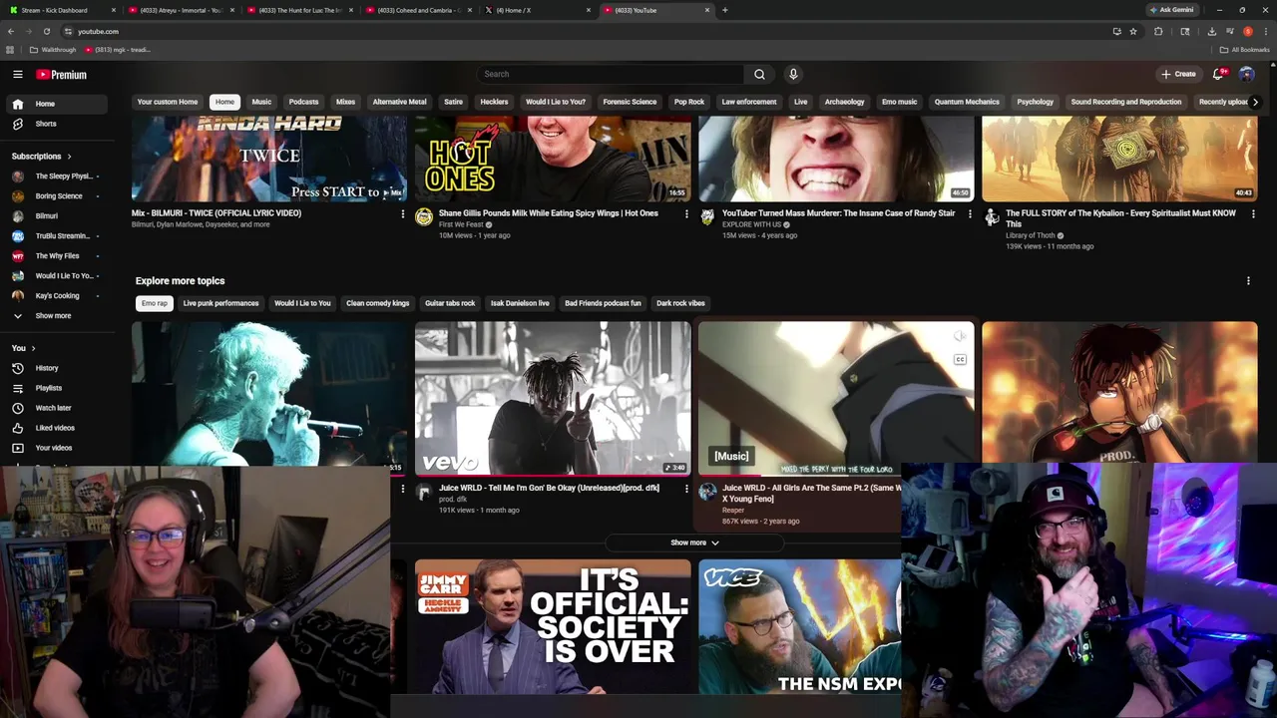
Task: Expand the Subscriptions section chevron
Action: (x=69, y=157)
